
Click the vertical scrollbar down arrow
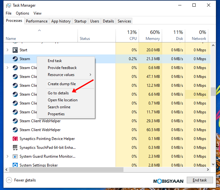213,164
